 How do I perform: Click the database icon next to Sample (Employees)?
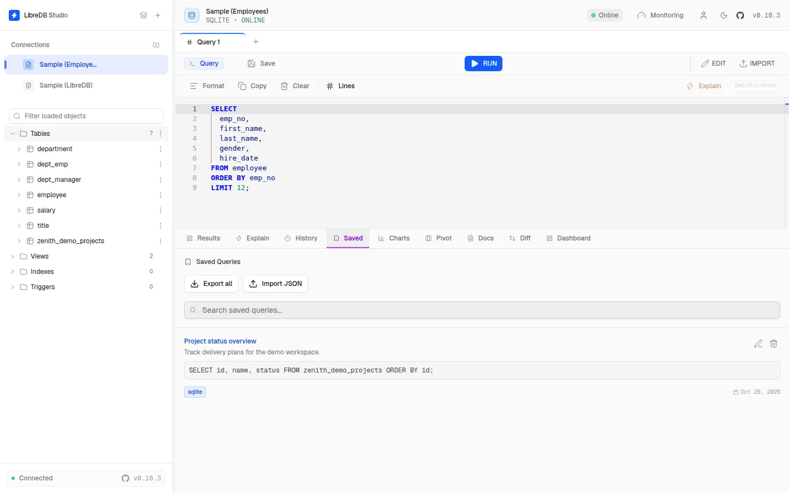point(192,15)
